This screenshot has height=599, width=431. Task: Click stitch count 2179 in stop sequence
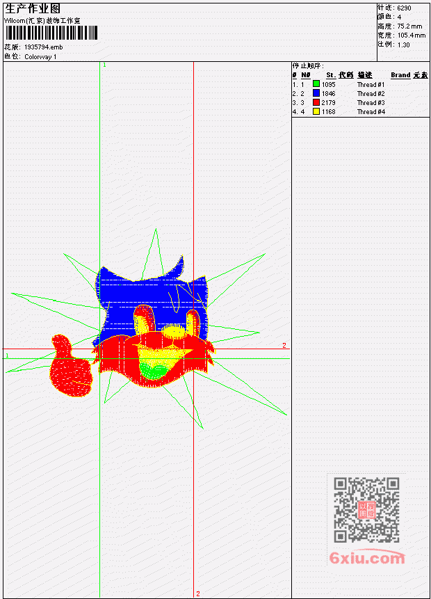point(328,103)
